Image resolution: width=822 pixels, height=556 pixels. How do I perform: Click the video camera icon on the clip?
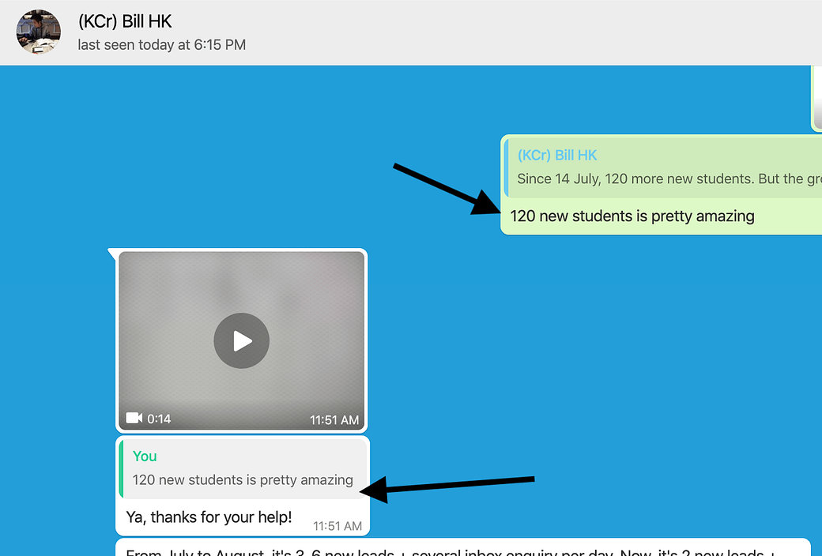pos(134,418)
